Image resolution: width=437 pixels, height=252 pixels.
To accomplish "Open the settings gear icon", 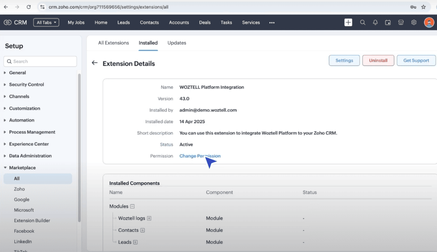I will tap(414, 22).
